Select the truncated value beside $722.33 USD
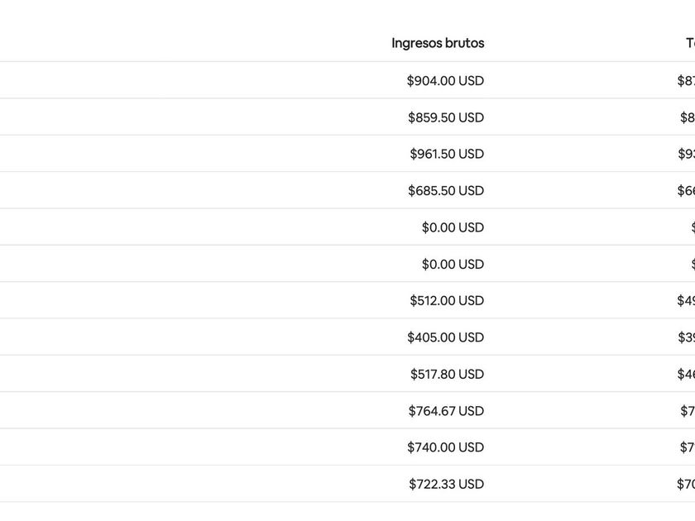 click(686, 485)
